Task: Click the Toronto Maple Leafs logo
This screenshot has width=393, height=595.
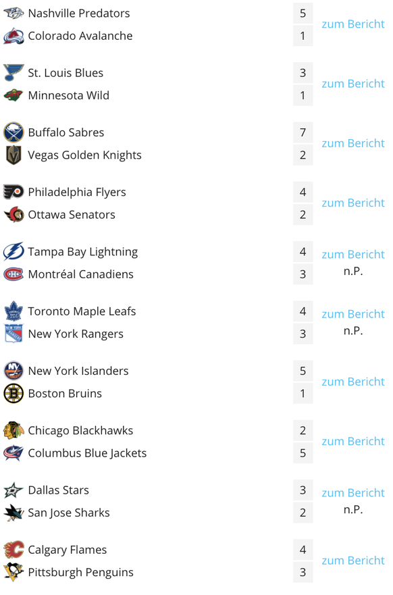Action: click(14, 311)
